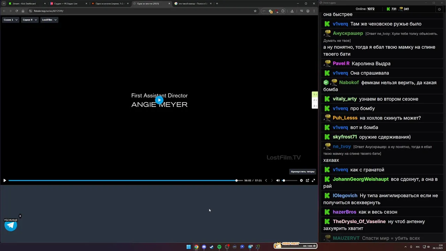Open the 'Серия 9' episode dropdown

30,20
